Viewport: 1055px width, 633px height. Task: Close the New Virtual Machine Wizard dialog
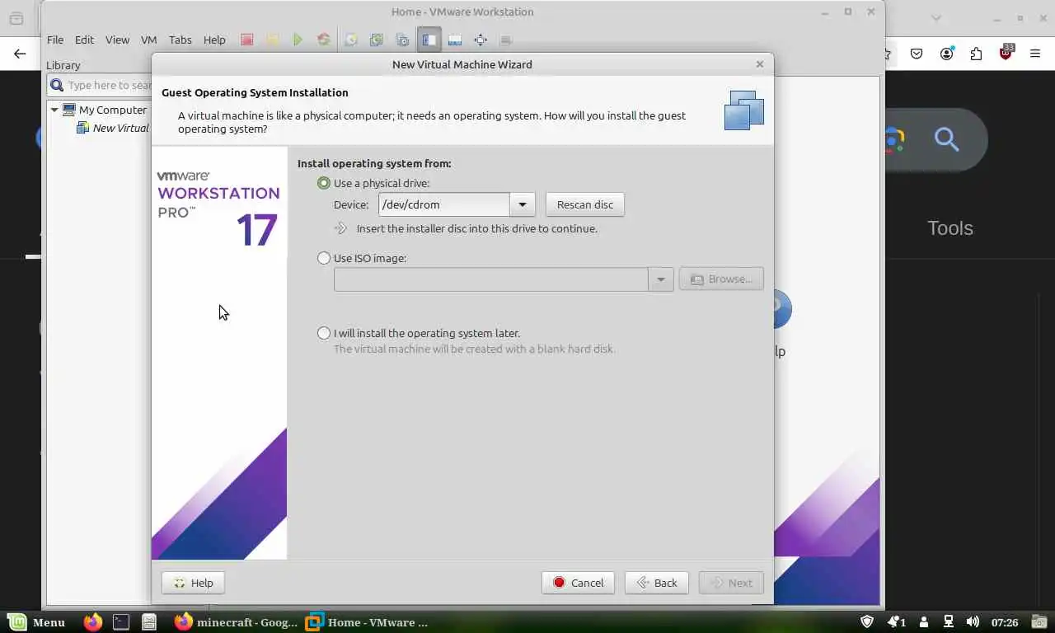[760, 63]
